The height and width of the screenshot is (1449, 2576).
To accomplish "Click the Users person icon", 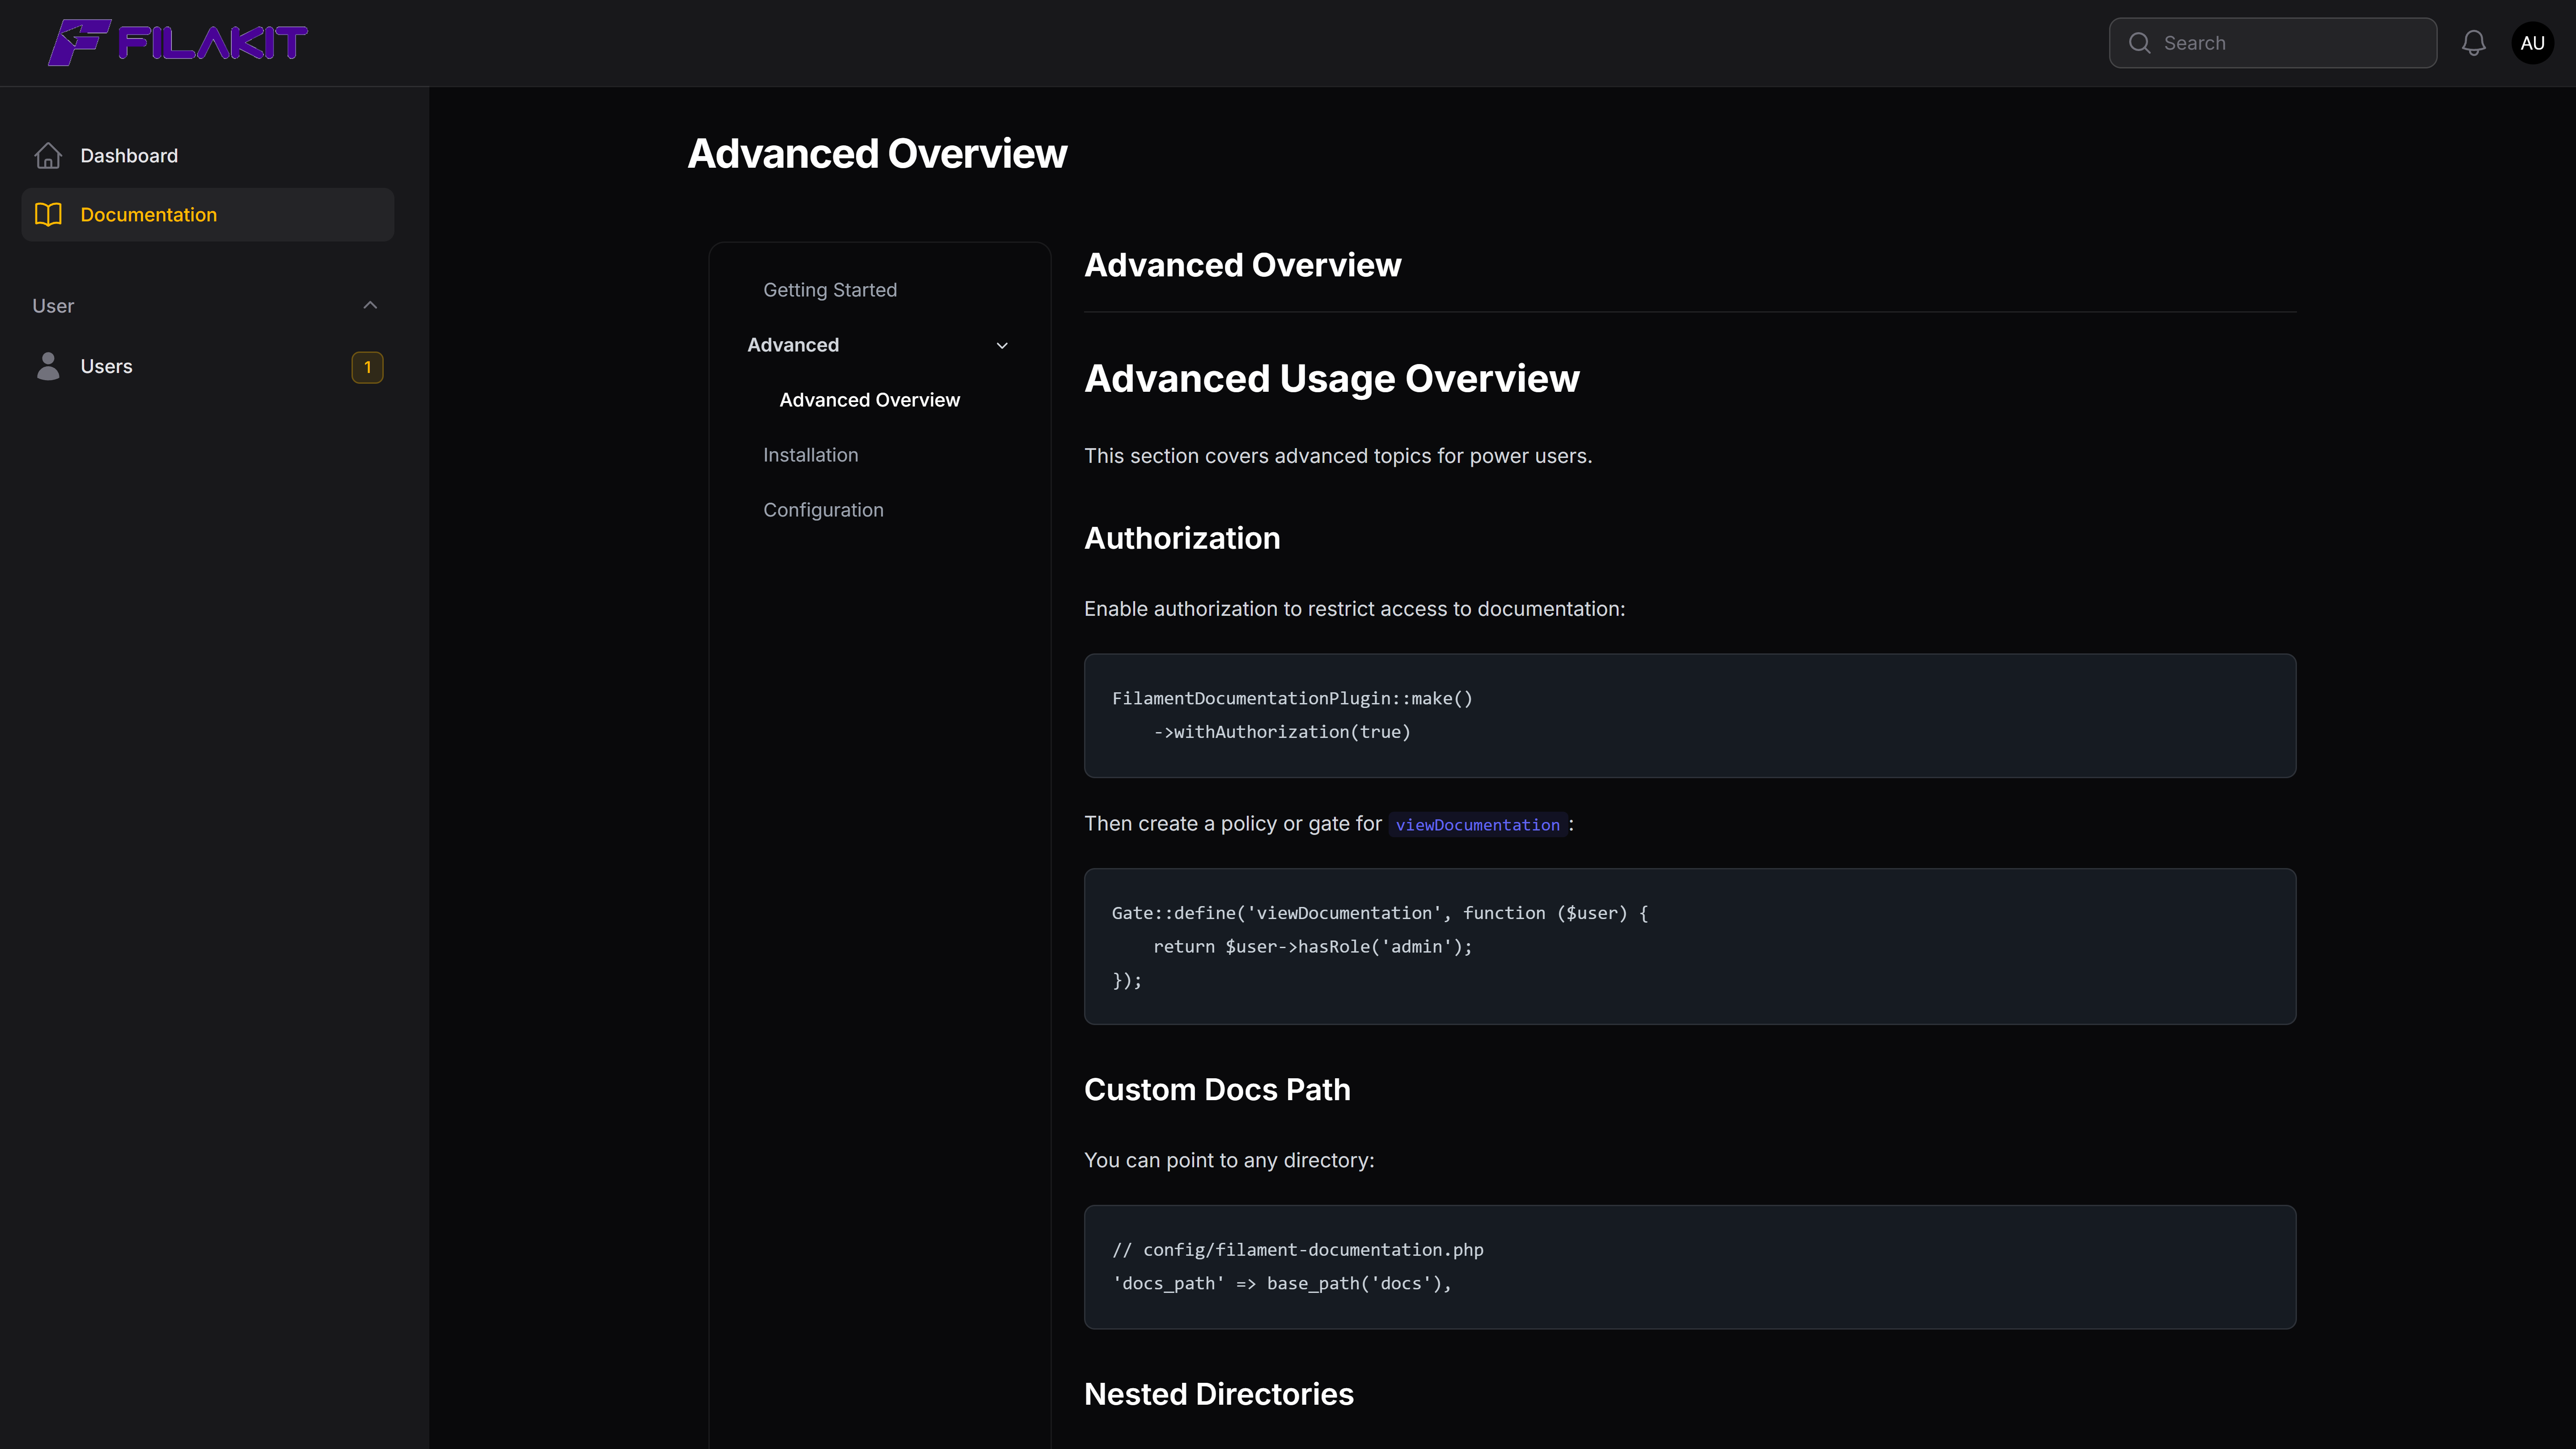I will [x=48, y=366].
